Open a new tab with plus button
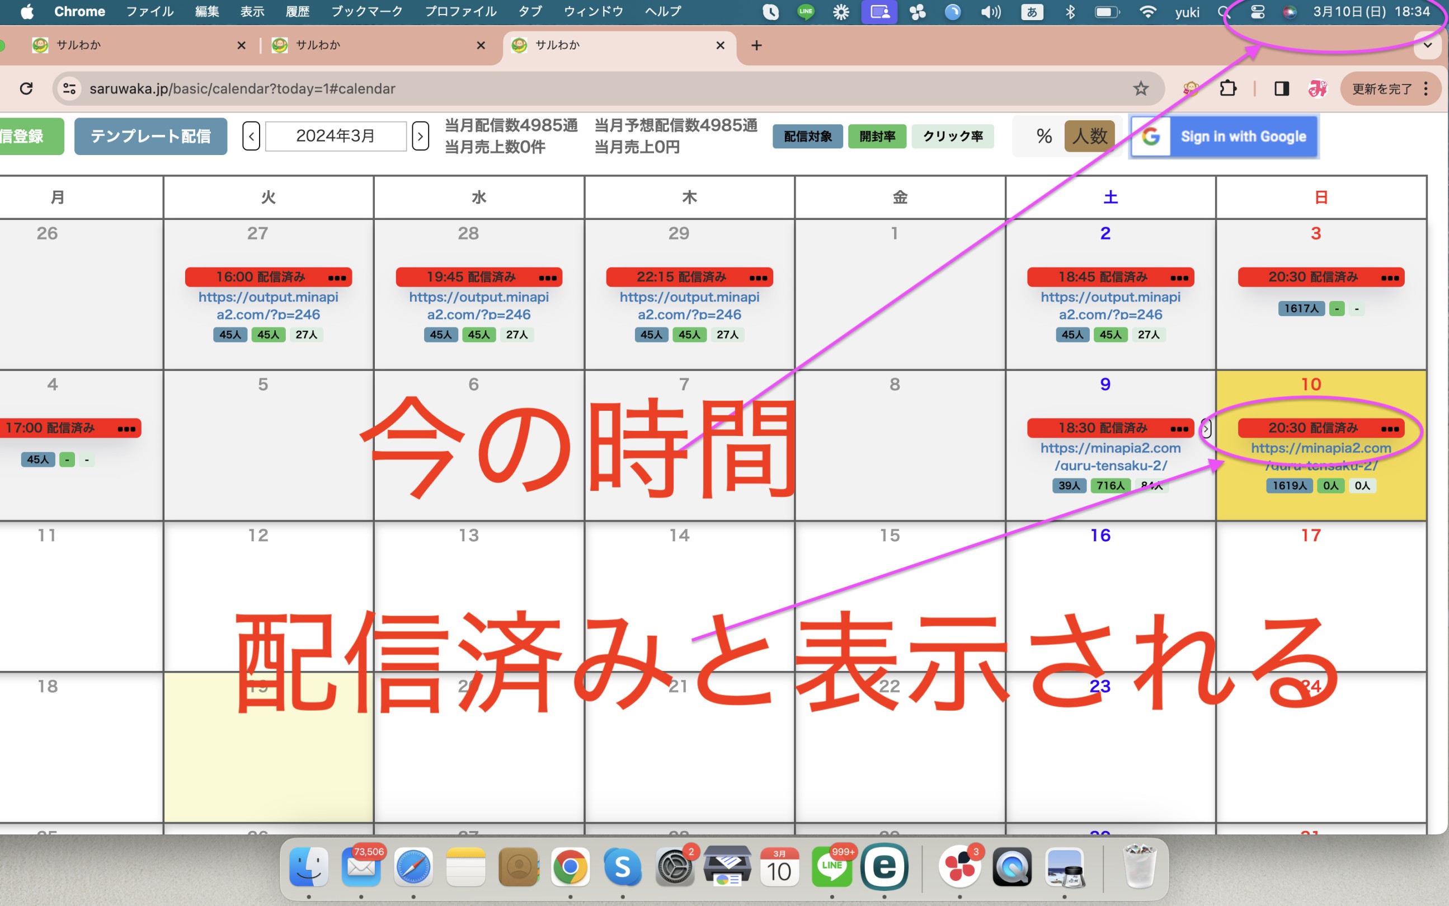 point(756,45)
